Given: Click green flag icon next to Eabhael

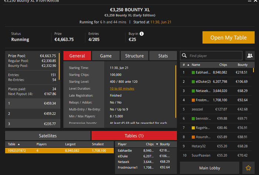Looking at the screenshot, I should click(x=193, y=73).
